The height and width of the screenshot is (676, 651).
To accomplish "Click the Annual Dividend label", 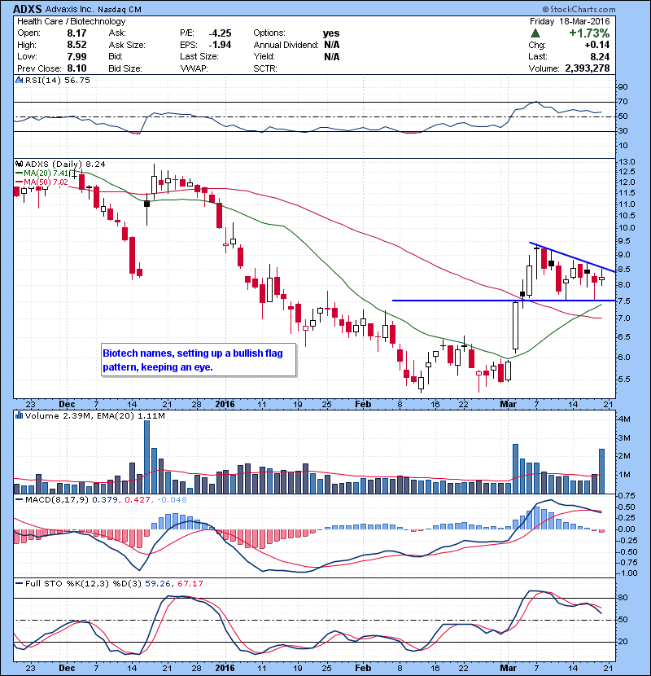I will pyautogui.click(x=286, y=45).
